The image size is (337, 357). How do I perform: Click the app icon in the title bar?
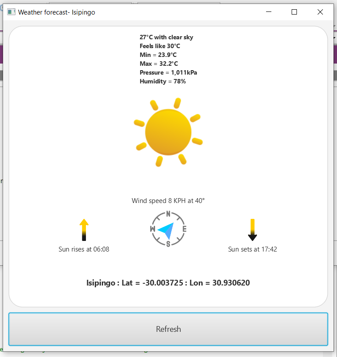pyautogui.click(x=11, y=12)
